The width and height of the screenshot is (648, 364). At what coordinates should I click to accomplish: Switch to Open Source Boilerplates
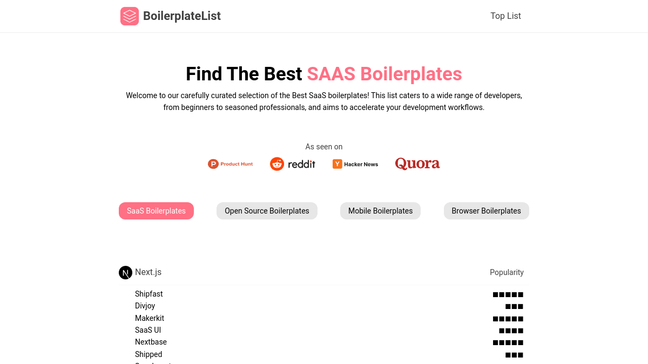tap(267, 211)
